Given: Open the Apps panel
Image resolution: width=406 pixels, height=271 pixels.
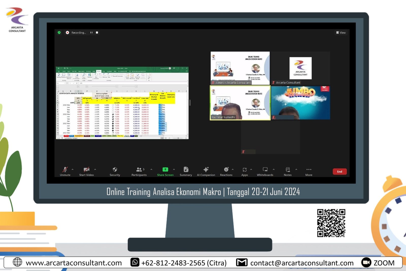Looking at the screenshot, I should tap(244, 171).
